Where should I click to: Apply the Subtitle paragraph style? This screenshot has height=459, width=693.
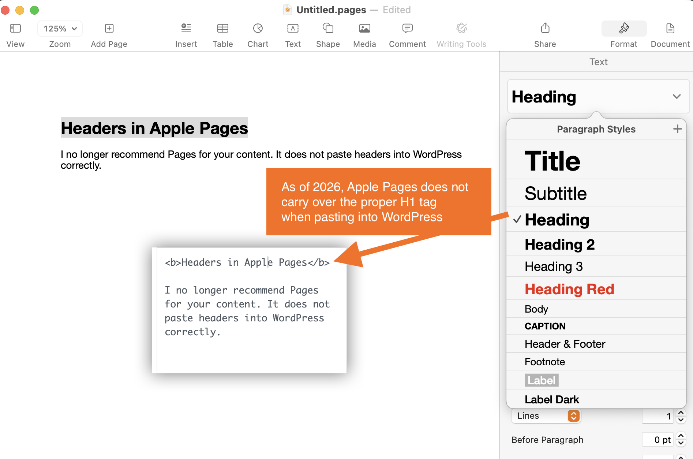pos(596,193)
